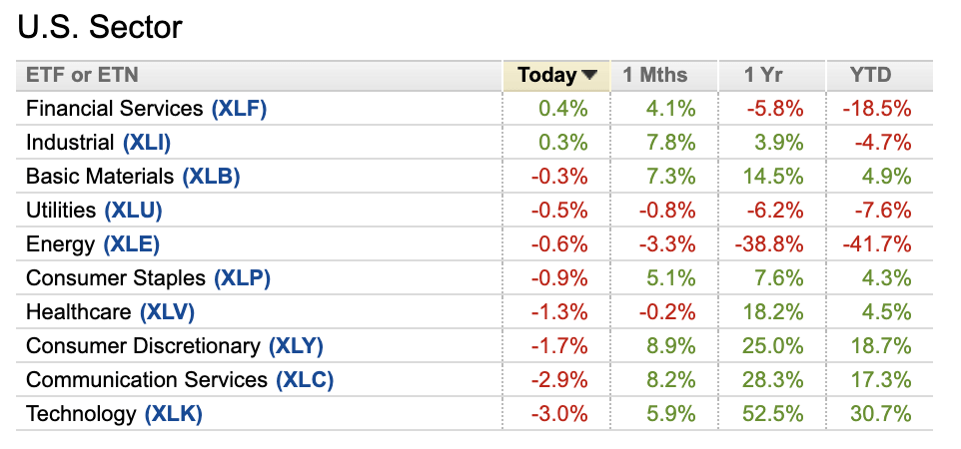
Task: Click the Energy YTD value -41.7%
Action: point(880,244)
